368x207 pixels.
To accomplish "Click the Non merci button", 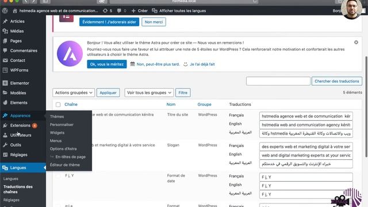I will pyautogui.click(x=154, y=22).
